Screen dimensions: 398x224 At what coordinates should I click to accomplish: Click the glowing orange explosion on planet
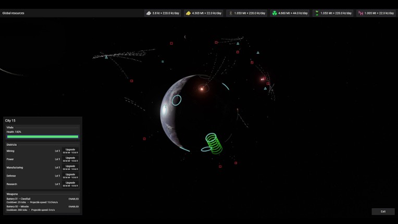[x=202, y=89]
